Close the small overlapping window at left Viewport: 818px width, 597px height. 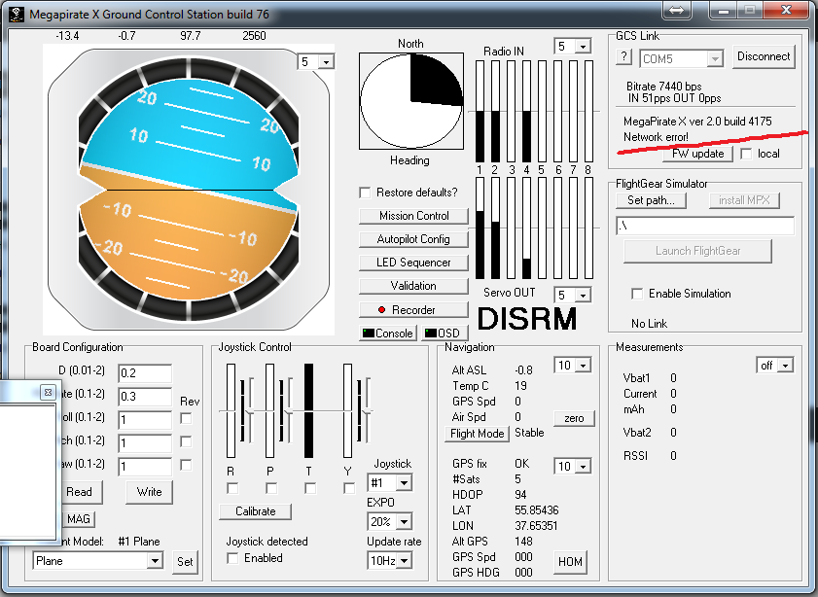tap(48, 392)
